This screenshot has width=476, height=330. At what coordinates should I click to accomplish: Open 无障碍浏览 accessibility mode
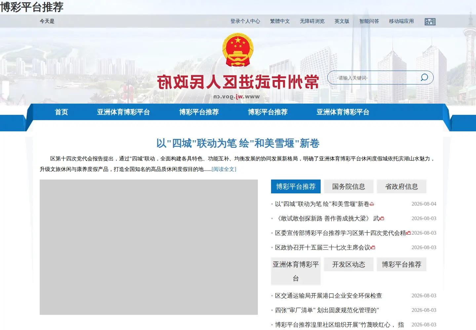pos(312,21)
